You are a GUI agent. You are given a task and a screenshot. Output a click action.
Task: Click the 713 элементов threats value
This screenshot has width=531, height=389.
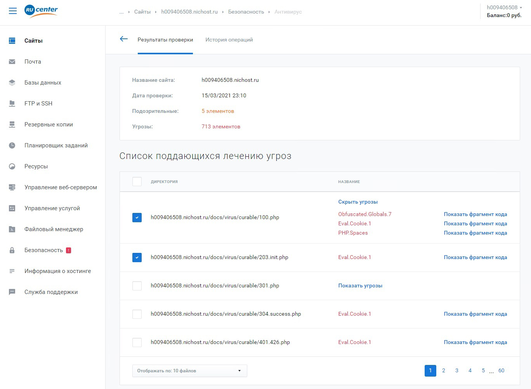[x=221, y=126]
